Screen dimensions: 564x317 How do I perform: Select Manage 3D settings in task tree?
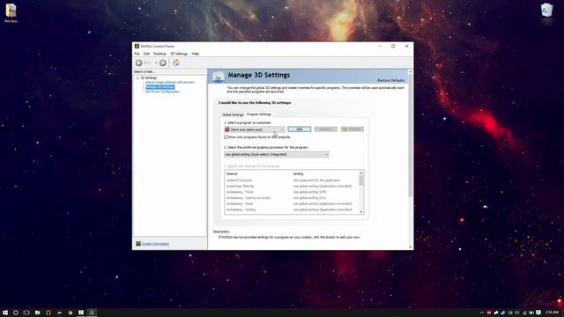[160, 87]
